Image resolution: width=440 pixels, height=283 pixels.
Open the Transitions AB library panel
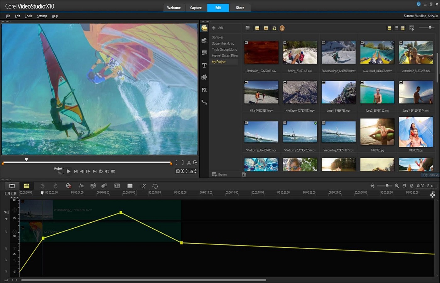[204, 53]
